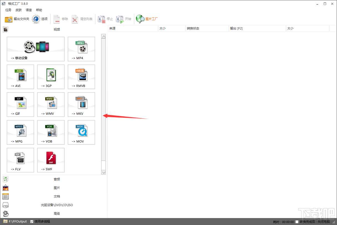Pick the MKV format tile
This screenshot has height=225, width=337.
click(81, 104)
